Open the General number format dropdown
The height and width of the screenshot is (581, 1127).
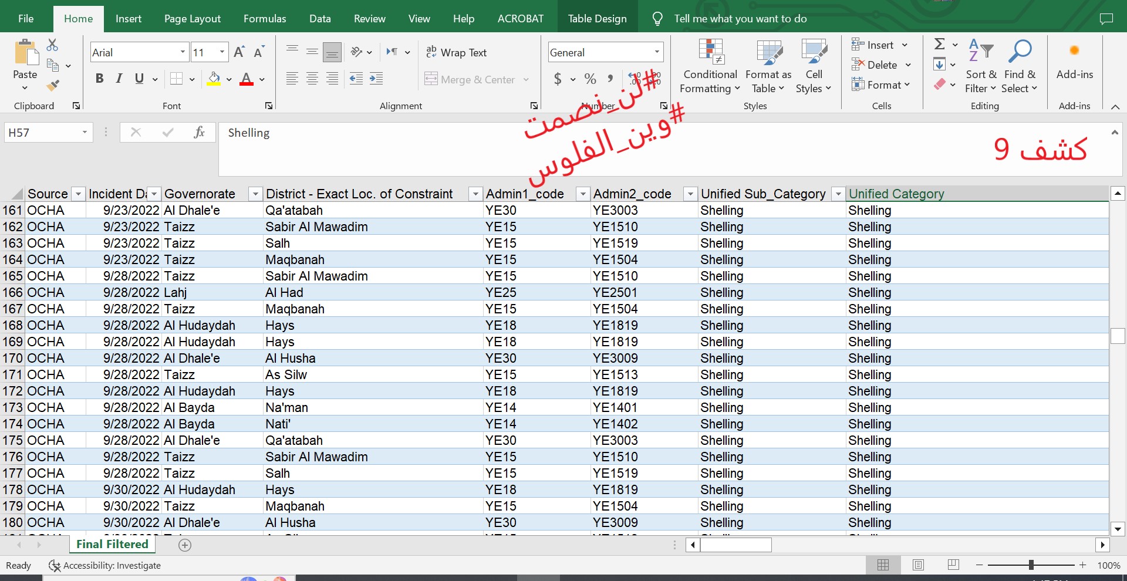657,52
